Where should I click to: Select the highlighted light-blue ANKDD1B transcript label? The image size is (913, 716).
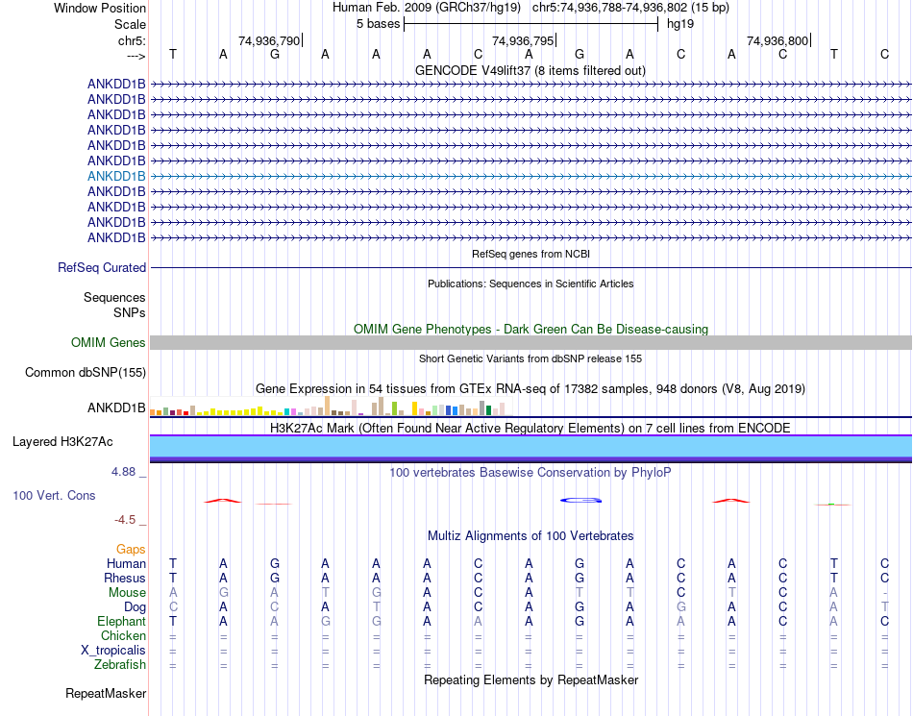coord(116,176)
